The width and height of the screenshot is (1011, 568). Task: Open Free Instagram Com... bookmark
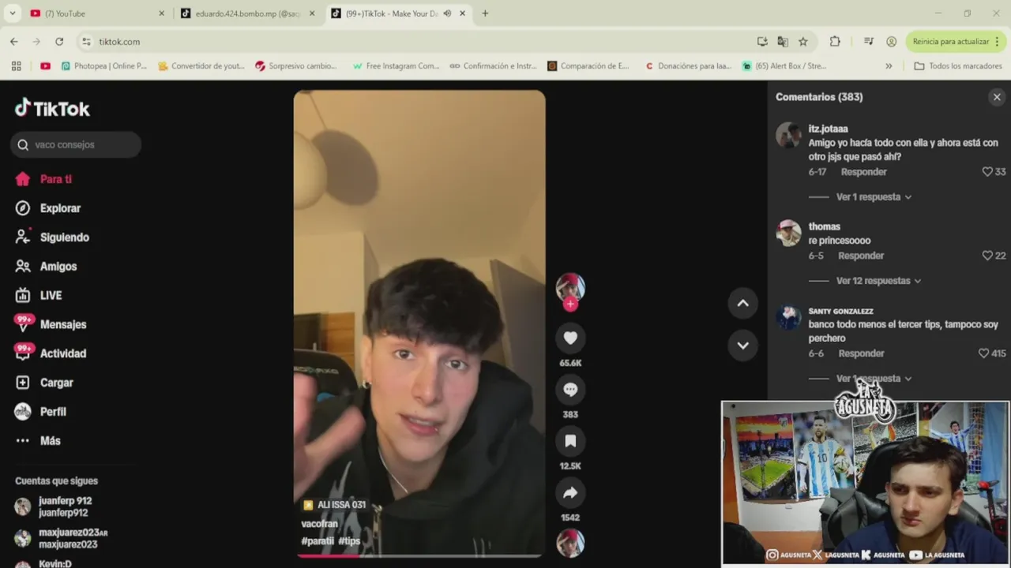[x=395, y=66]
